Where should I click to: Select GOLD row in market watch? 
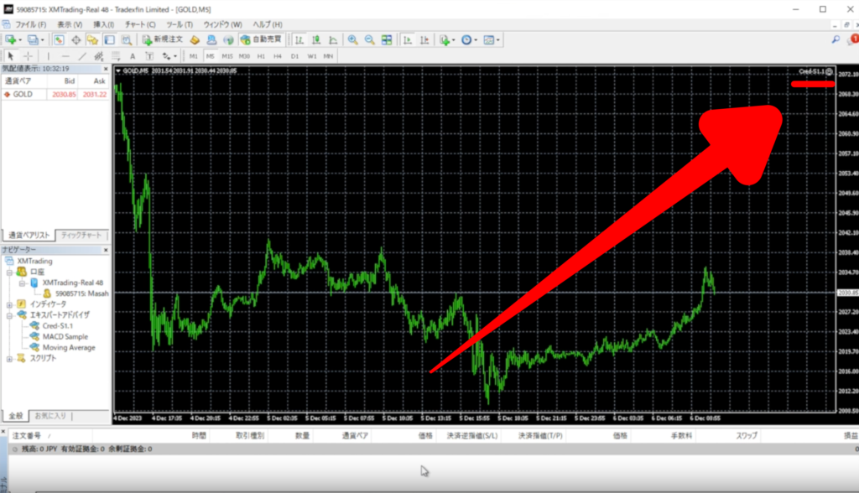click(x=23, y=94)
